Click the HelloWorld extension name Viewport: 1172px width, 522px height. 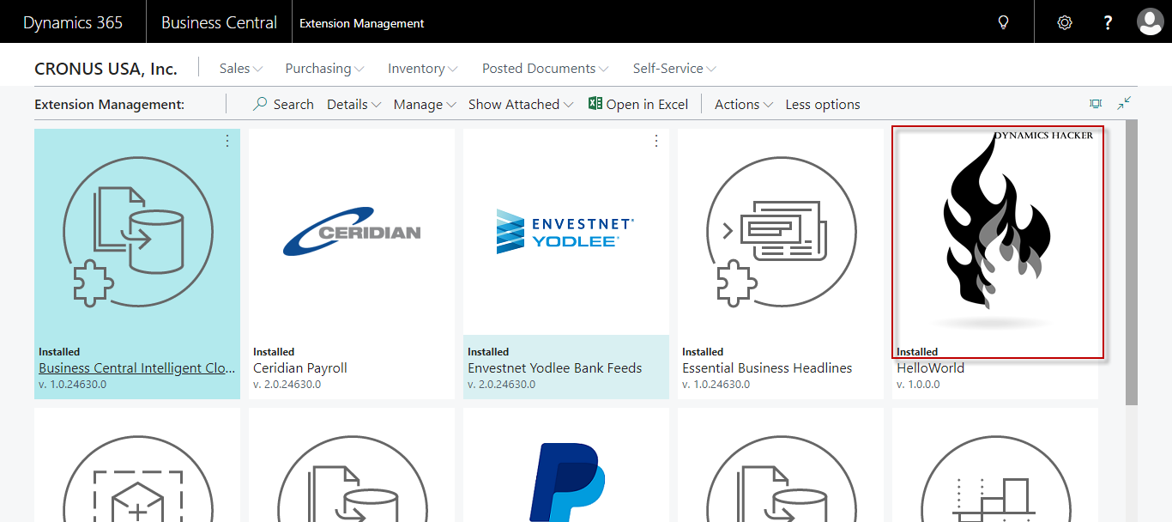point(930,367)
